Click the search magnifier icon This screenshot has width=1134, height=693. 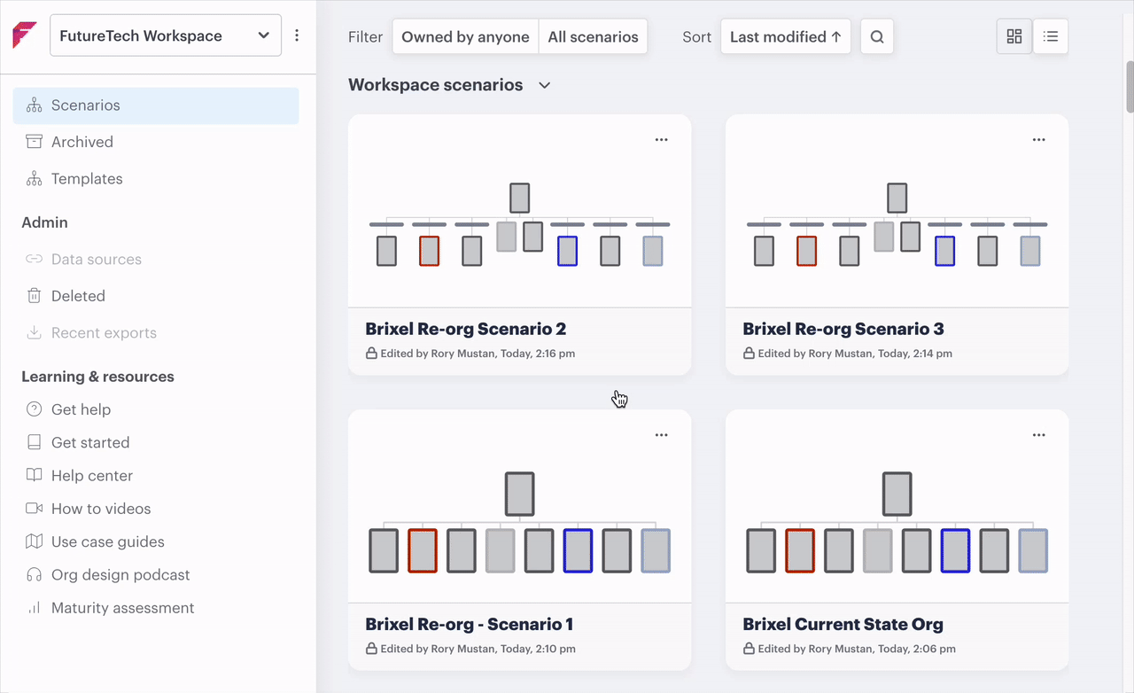(876, 37)
